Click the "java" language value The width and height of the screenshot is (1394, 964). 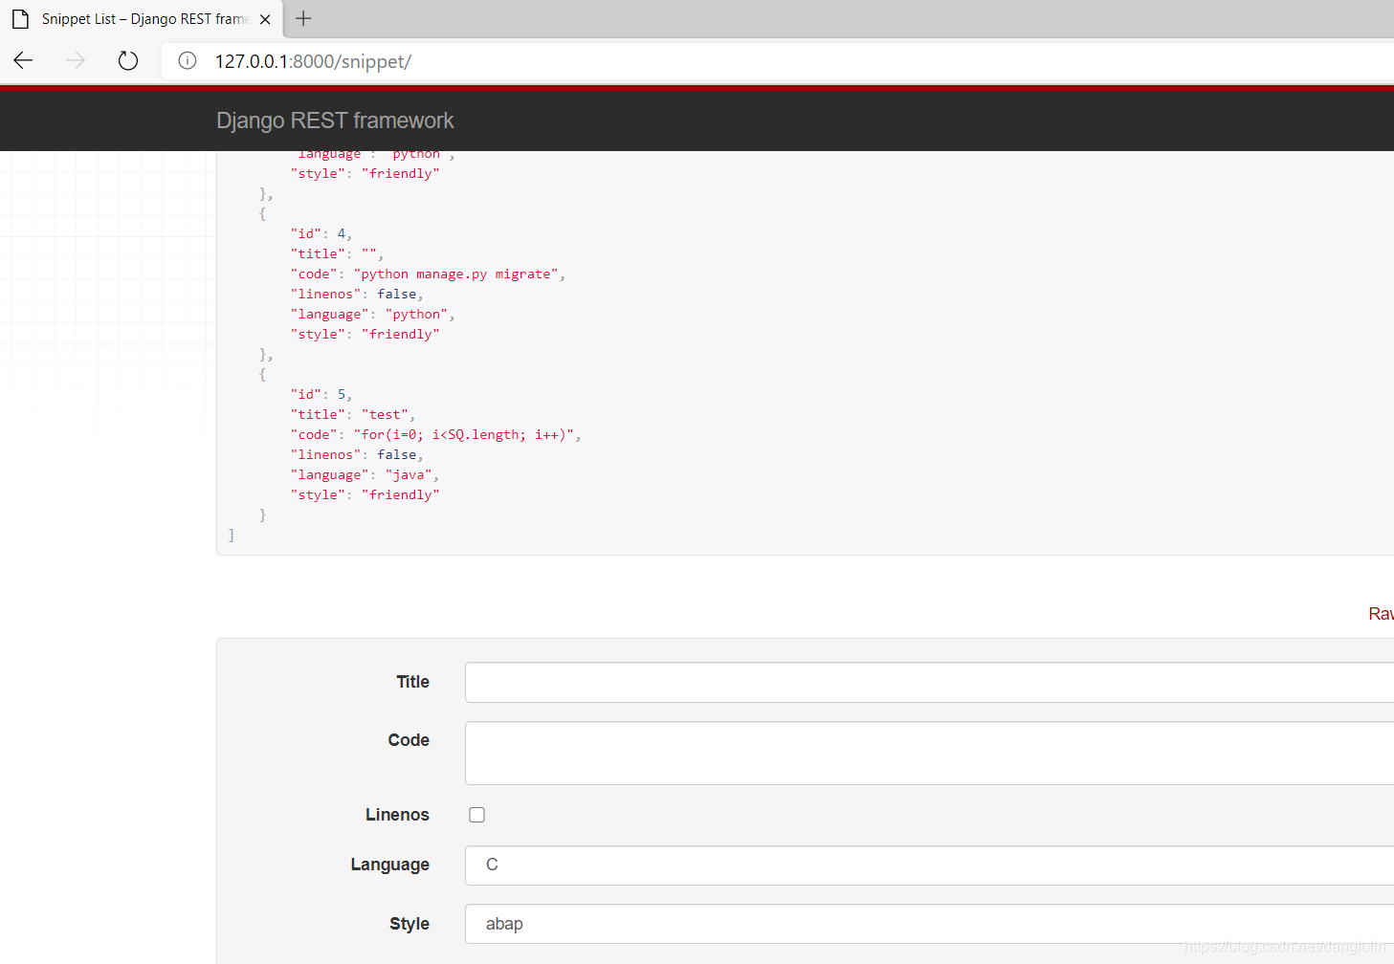[409, 475]
